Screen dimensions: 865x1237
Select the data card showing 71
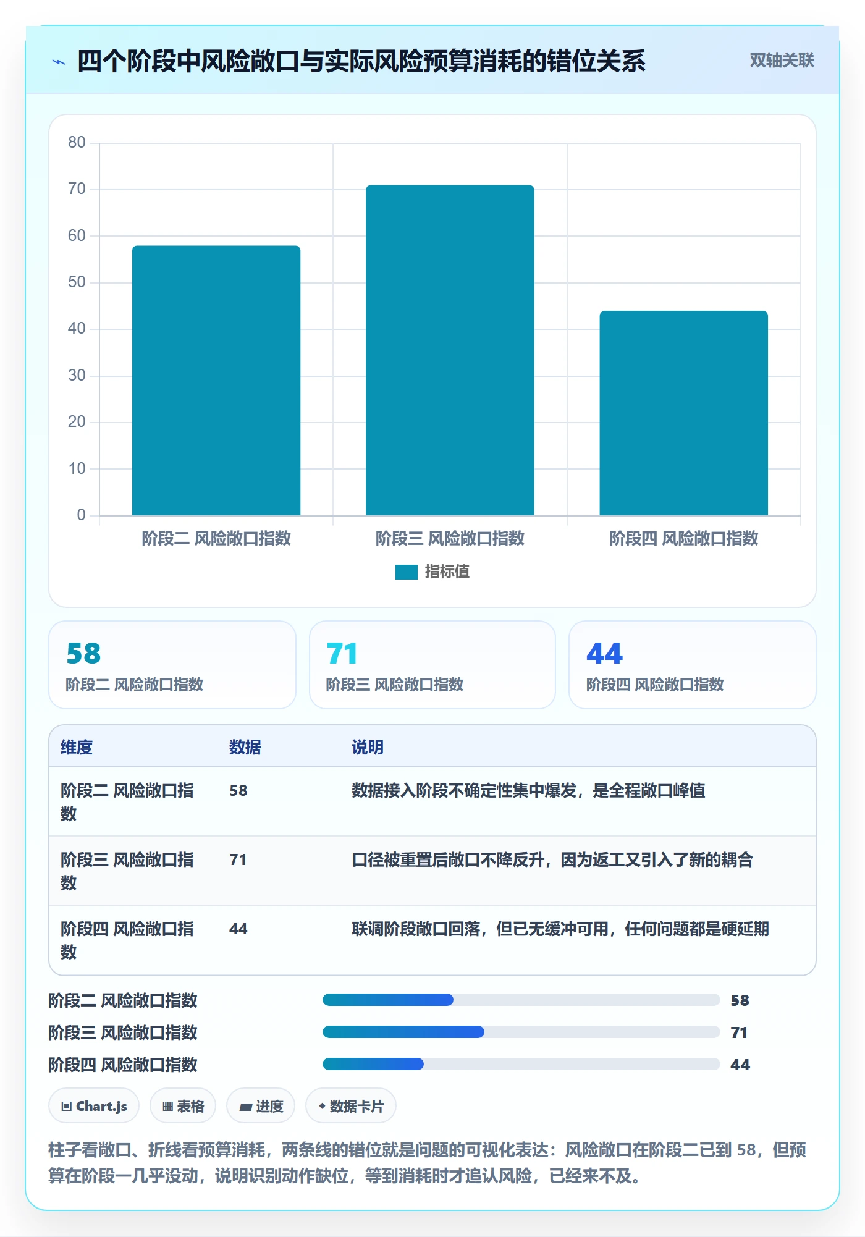pos(432,665)
